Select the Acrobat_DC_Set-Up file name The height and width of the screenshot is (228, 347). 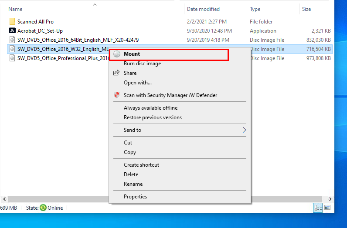click(x=40, y=31)
